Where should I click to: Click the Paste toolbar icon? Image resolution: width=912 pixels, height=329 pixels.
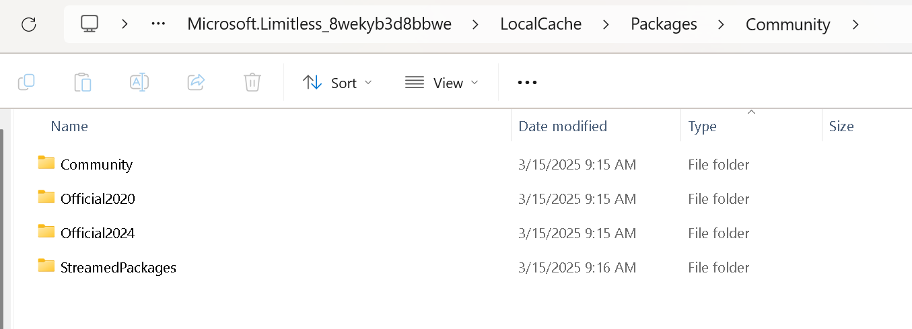tap(83, 82)
